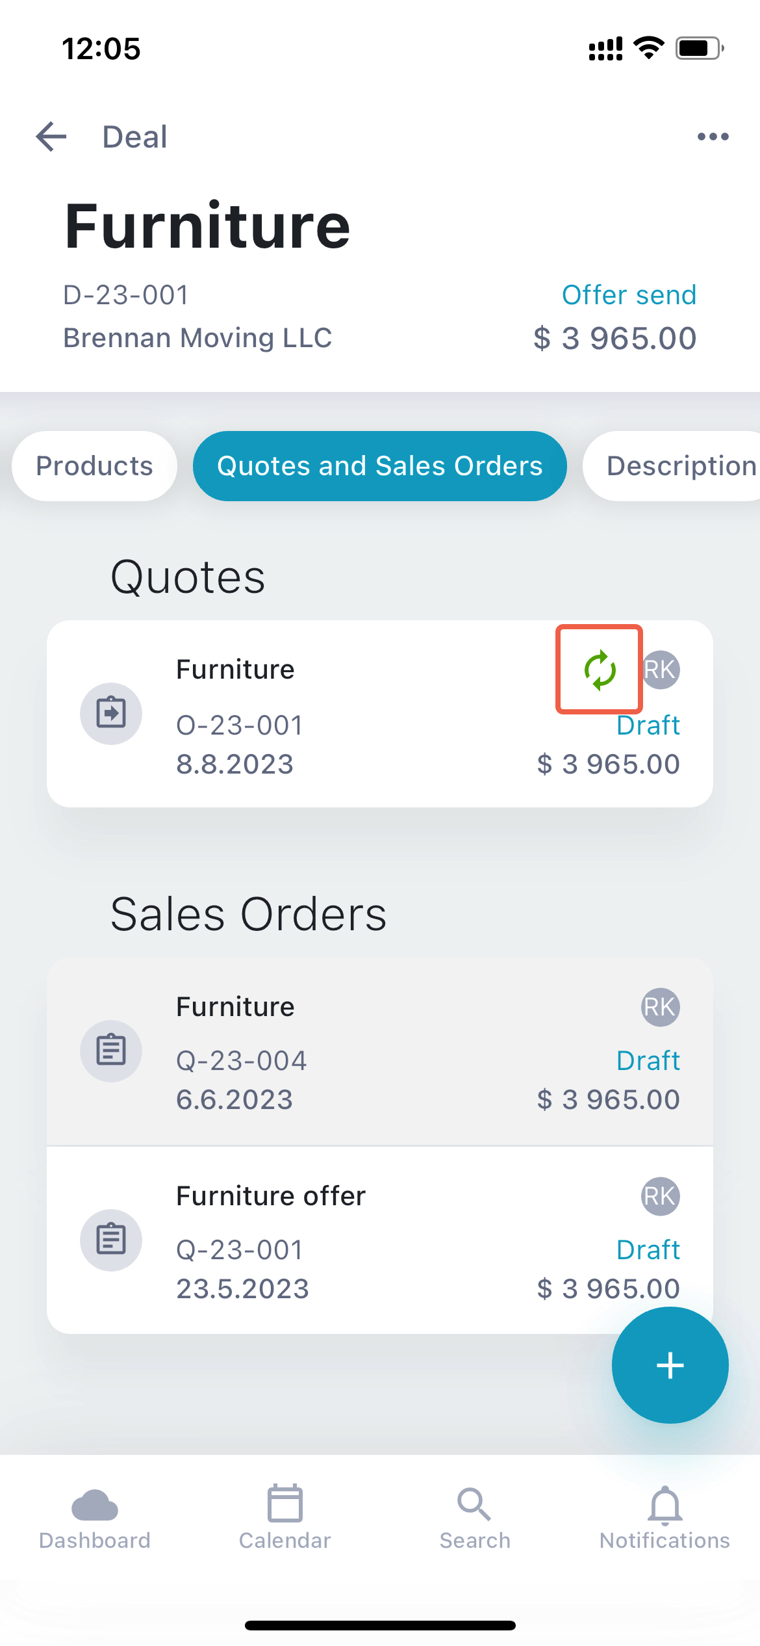The height and width of the screenshot is (1646, 760).
Task: Open sales order Q-23-004
Action: [x=380, y=1052]
